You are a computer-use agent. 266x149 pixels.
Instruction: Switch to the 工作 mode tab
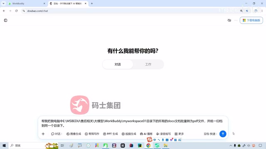pos(148,65)
